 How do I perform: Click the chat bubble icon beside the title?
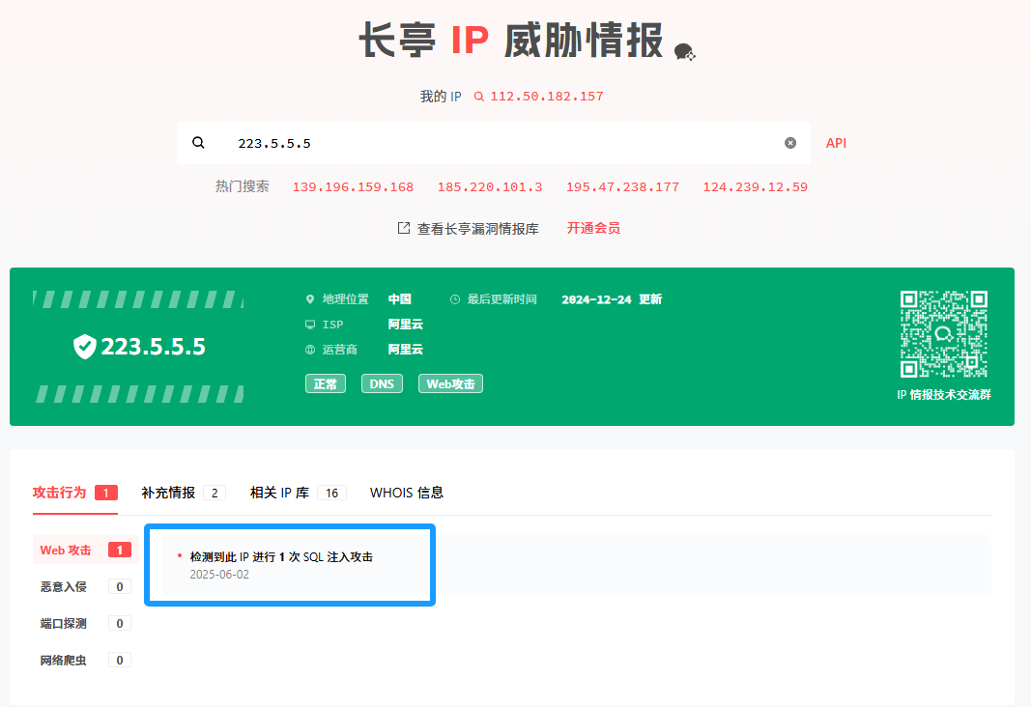pyautogui.click(x=684, y=52)
